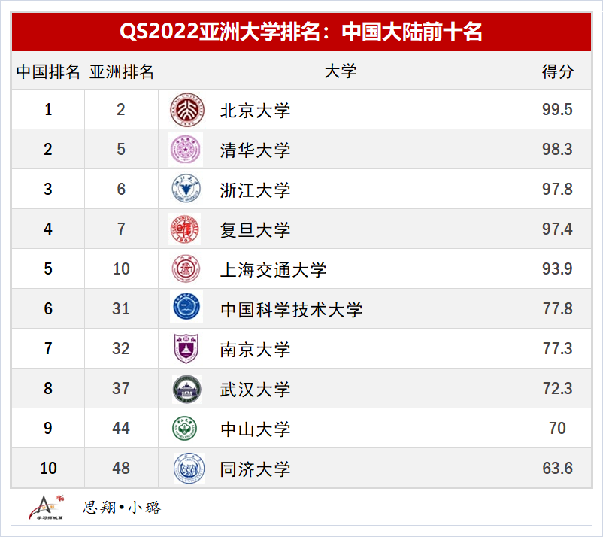Click the Sun Yat-sen University green logo
Screen dimensions: 603x537
tap(185, 428)
